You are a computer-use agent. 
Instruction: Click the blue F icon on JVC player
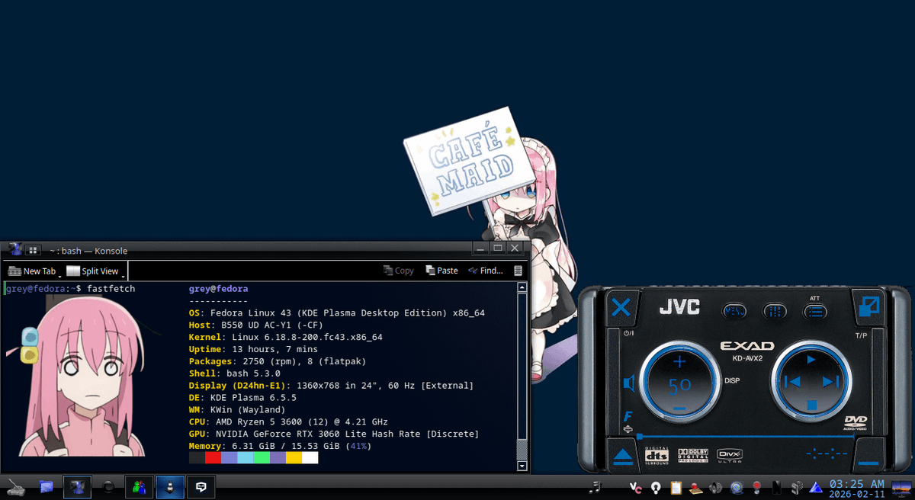click(628, 416)
